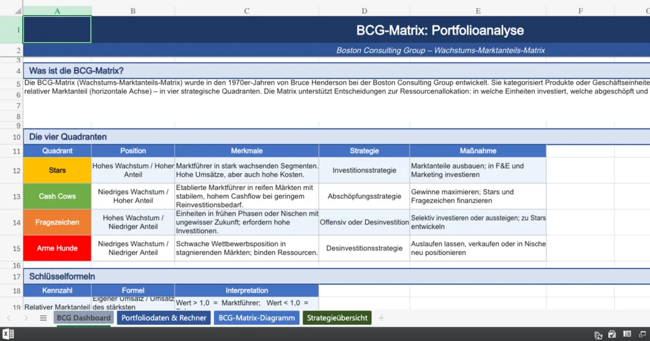The image size is (650, 341).
Task: Open the all-sheets list hamburger menu
Action: click(x=43, y=318)
